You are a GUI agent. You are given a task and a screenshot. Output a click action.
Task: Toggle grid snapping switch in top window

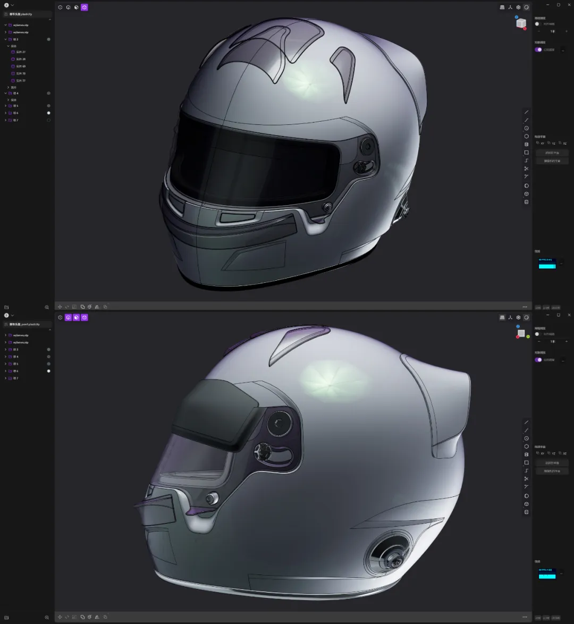[x=537, y=24]
